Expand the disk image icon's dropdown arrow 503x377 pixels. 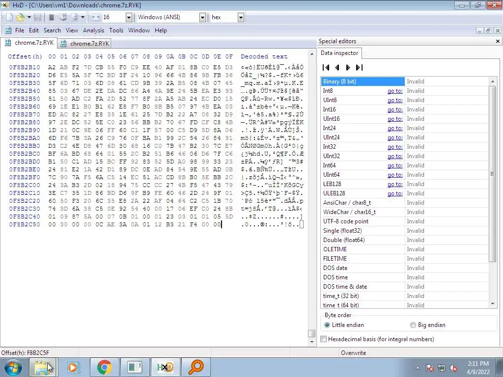tap(83, 17)
